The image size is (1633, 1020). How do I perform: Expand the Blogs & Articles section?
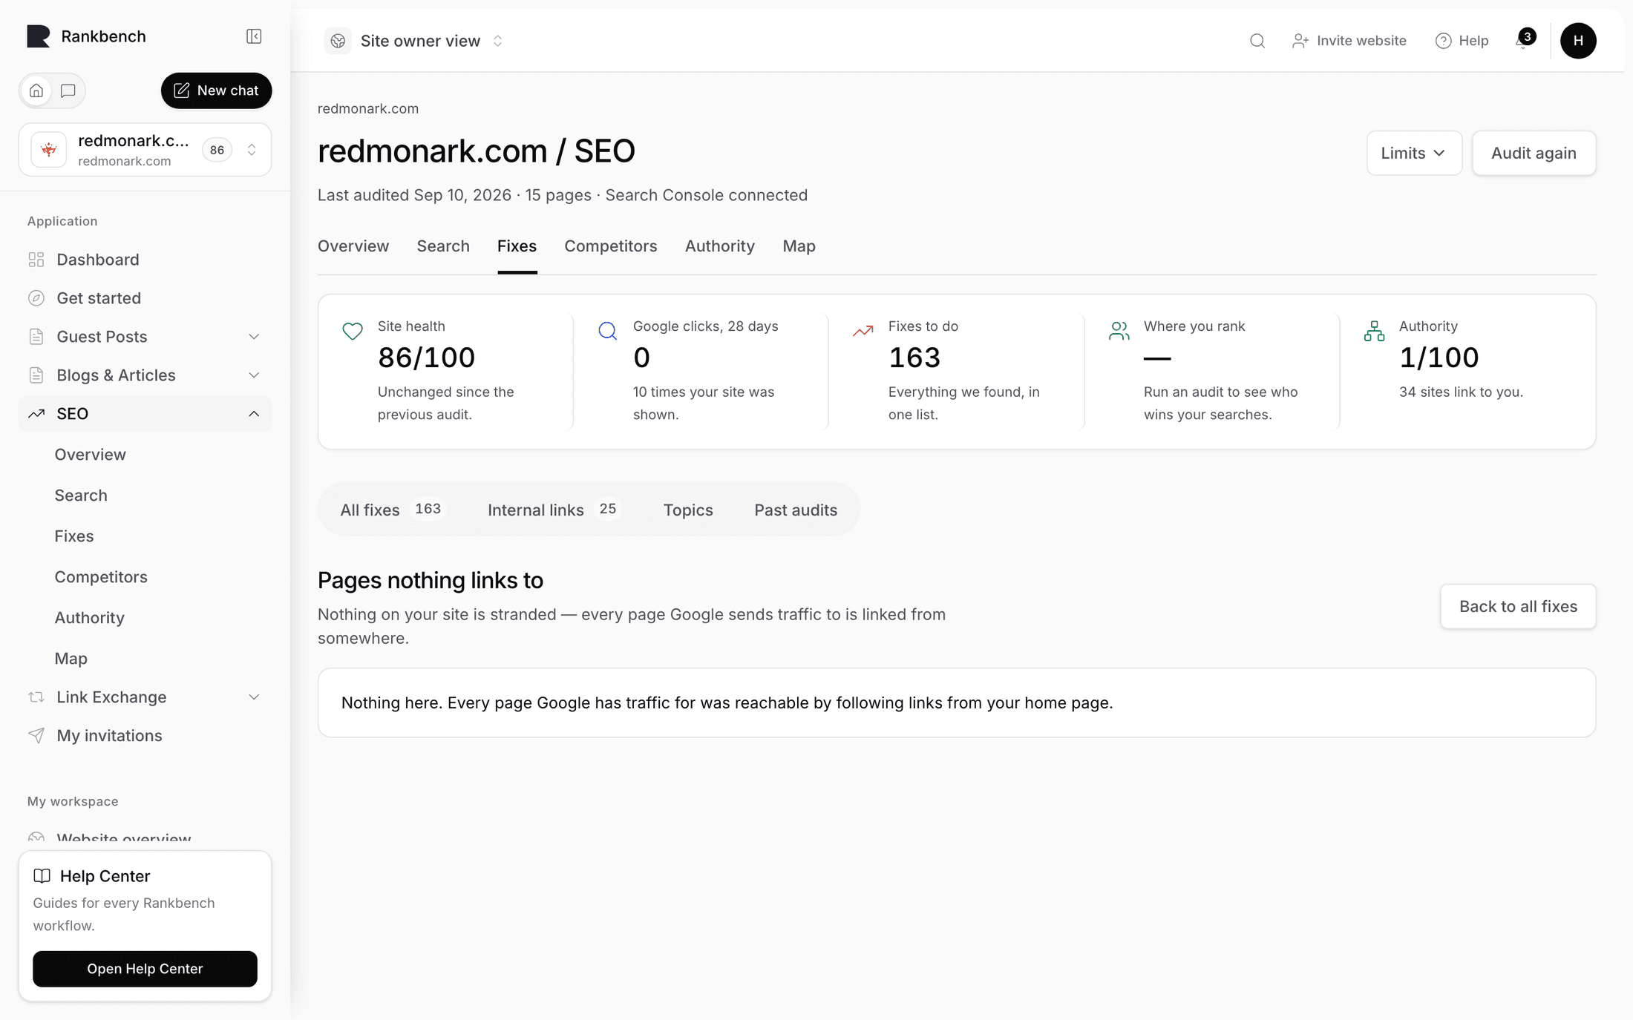point(145,375)
